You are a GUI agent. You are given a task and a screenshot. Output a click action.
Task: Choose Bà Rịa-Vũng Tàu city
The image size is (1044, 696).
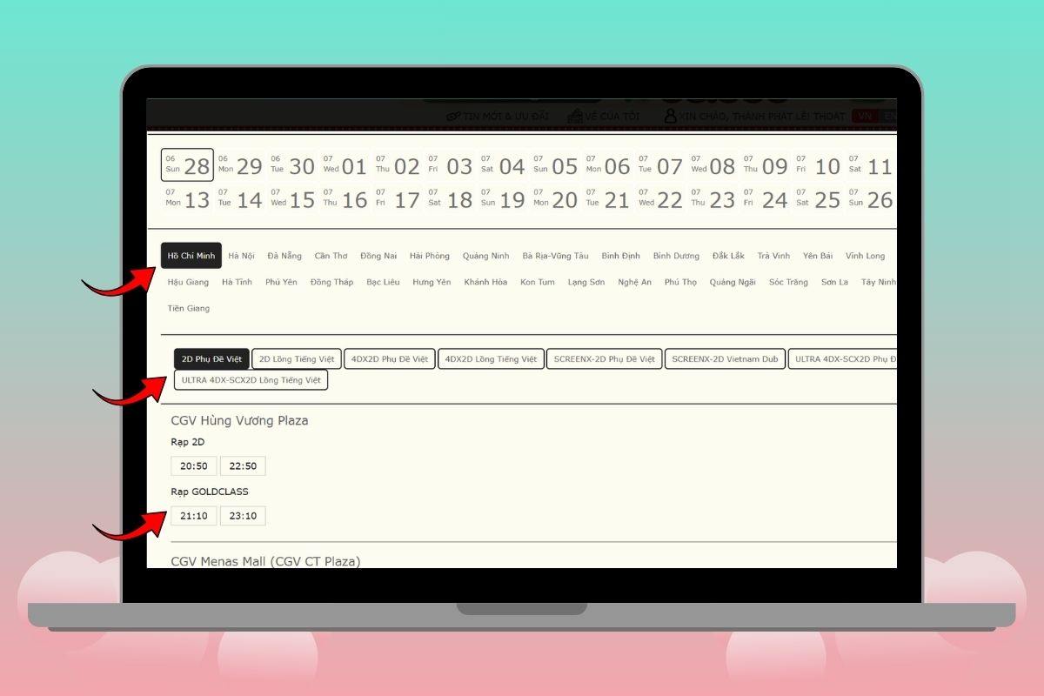555,256
